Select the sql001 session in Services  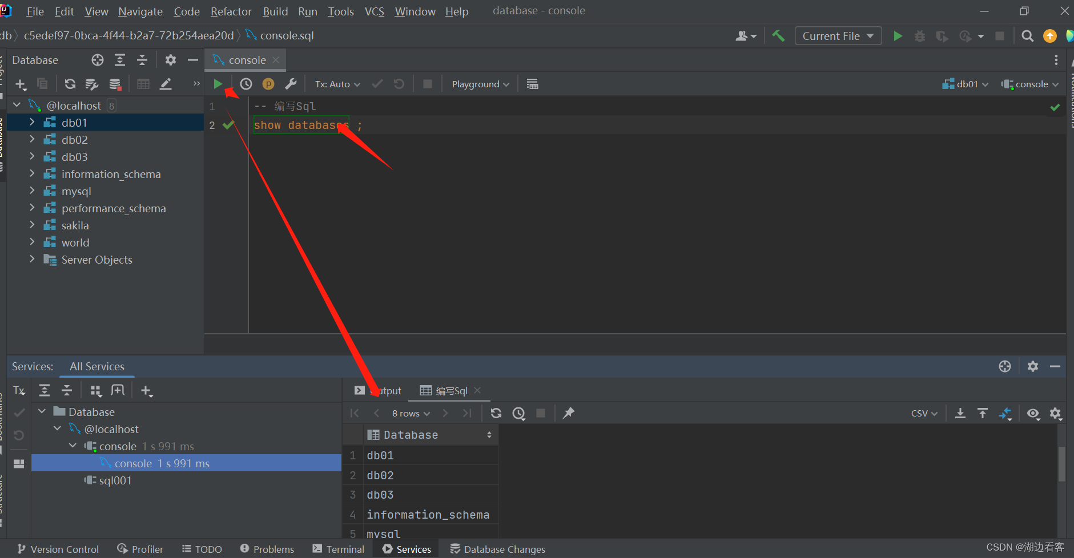click(x=115, y=480)
